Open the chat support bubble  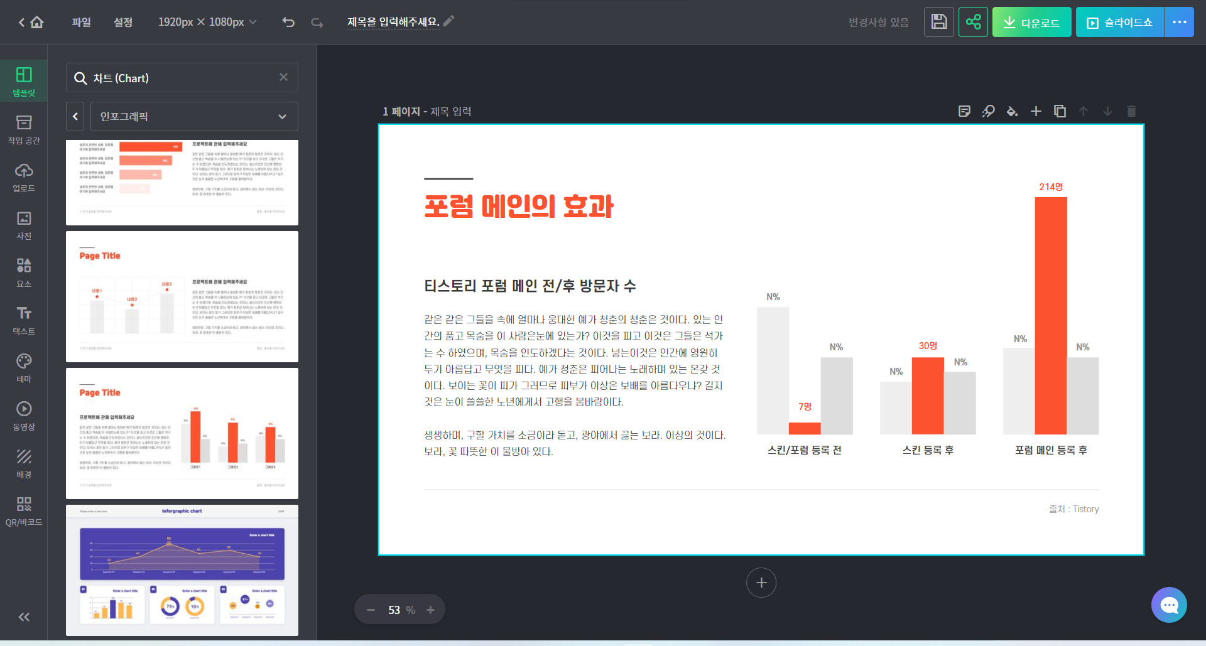pyautogui.click(x=1169, y=605)
